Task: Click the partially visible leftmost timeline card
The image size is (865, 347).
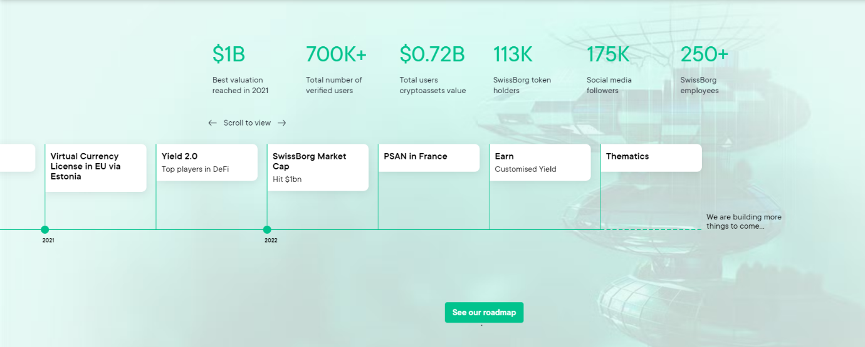Action: (x=17, y=158)
